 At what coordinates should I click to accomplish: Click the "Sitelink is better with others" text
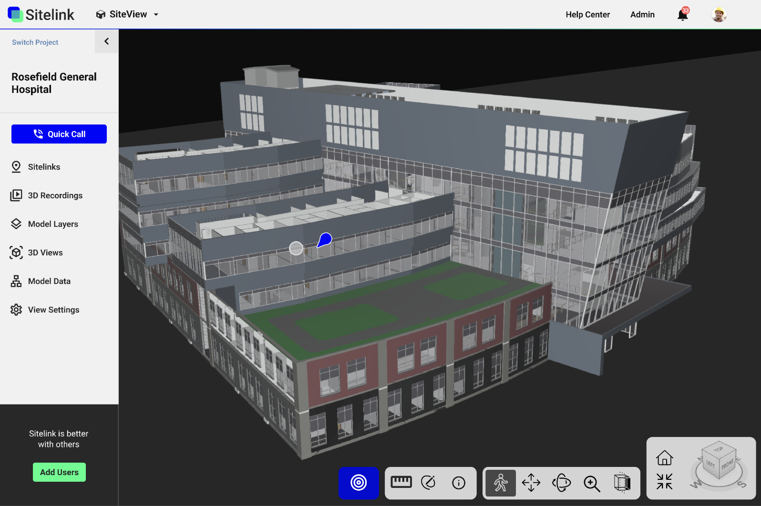pos(59,439)
